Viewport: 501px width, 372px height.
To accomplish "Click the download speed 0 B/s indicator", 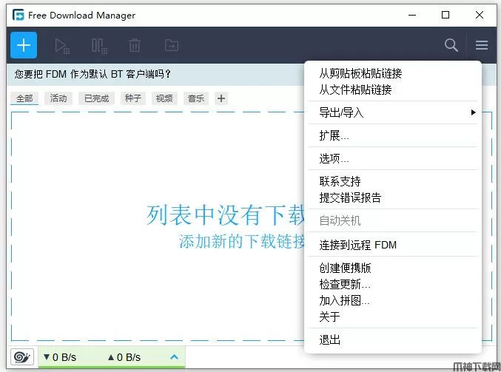I will point(60,357).
